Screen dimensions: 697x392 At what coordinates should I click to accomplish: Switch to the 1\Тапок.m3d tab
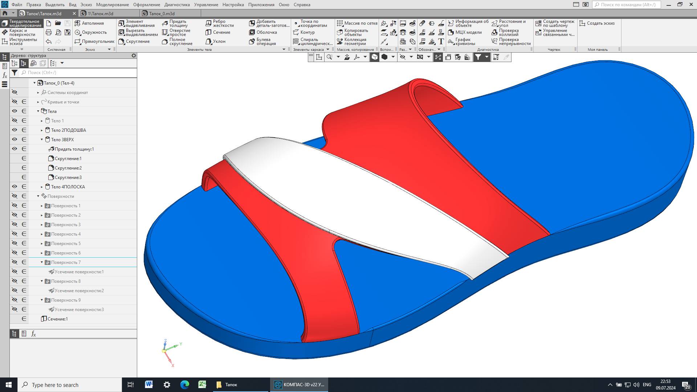point(101,13)
